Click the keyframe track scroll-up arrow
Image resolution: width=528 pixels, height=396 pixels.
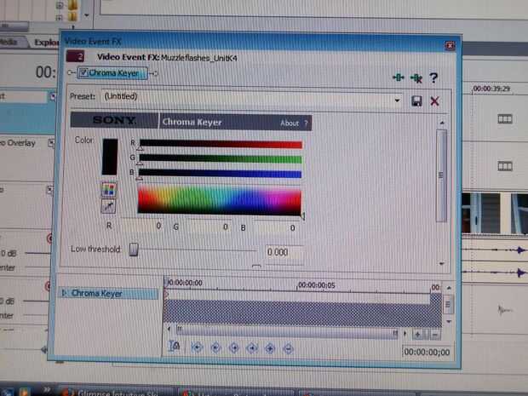449,288
